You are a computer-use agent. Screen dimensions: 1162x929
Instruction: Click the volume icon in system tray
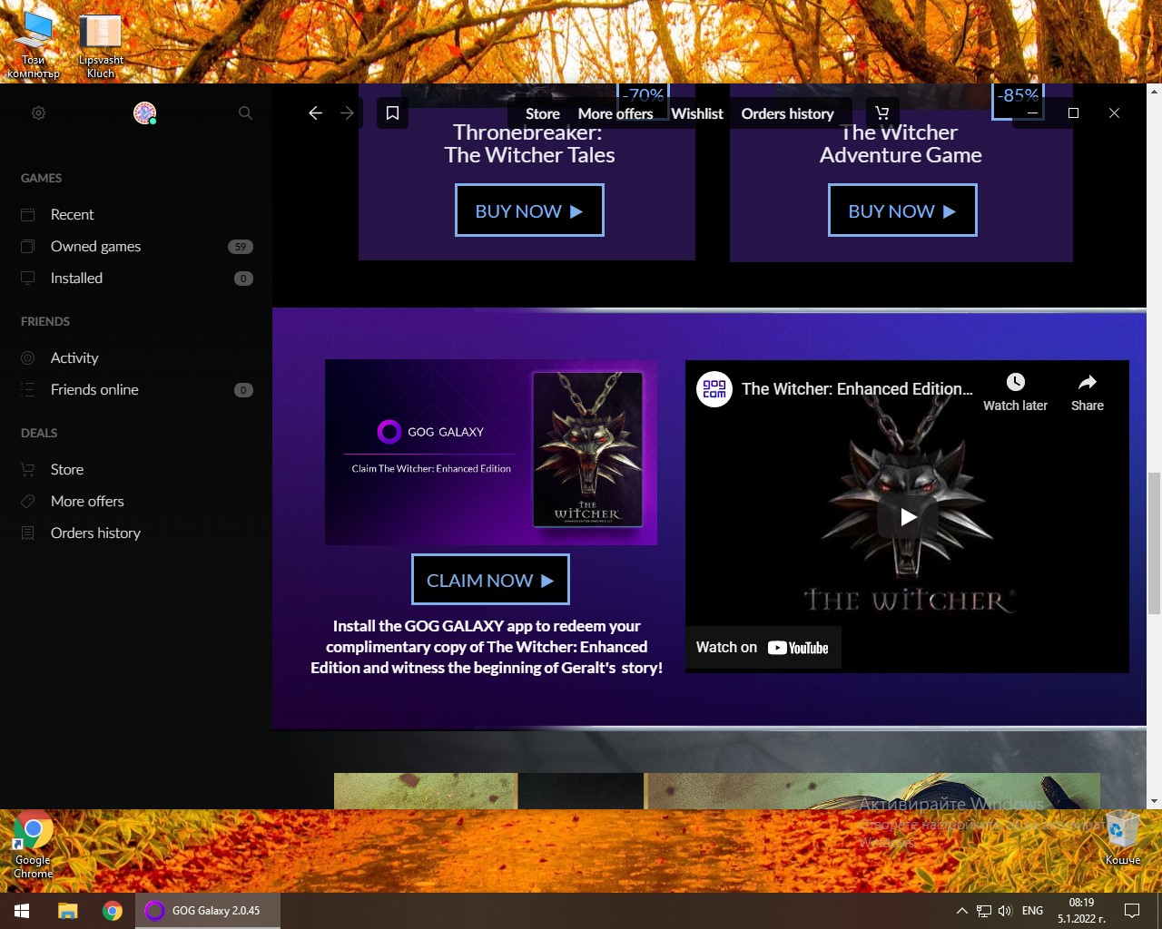point(1005,911)
